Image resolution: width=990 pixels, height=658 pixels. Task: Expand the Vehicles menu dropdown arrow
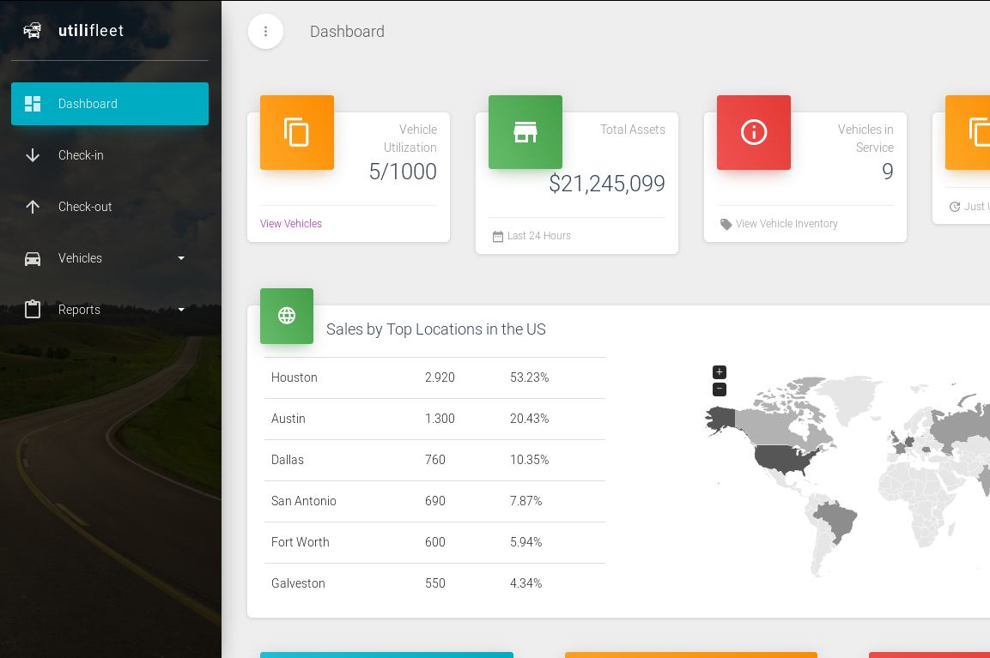(181, 258)
